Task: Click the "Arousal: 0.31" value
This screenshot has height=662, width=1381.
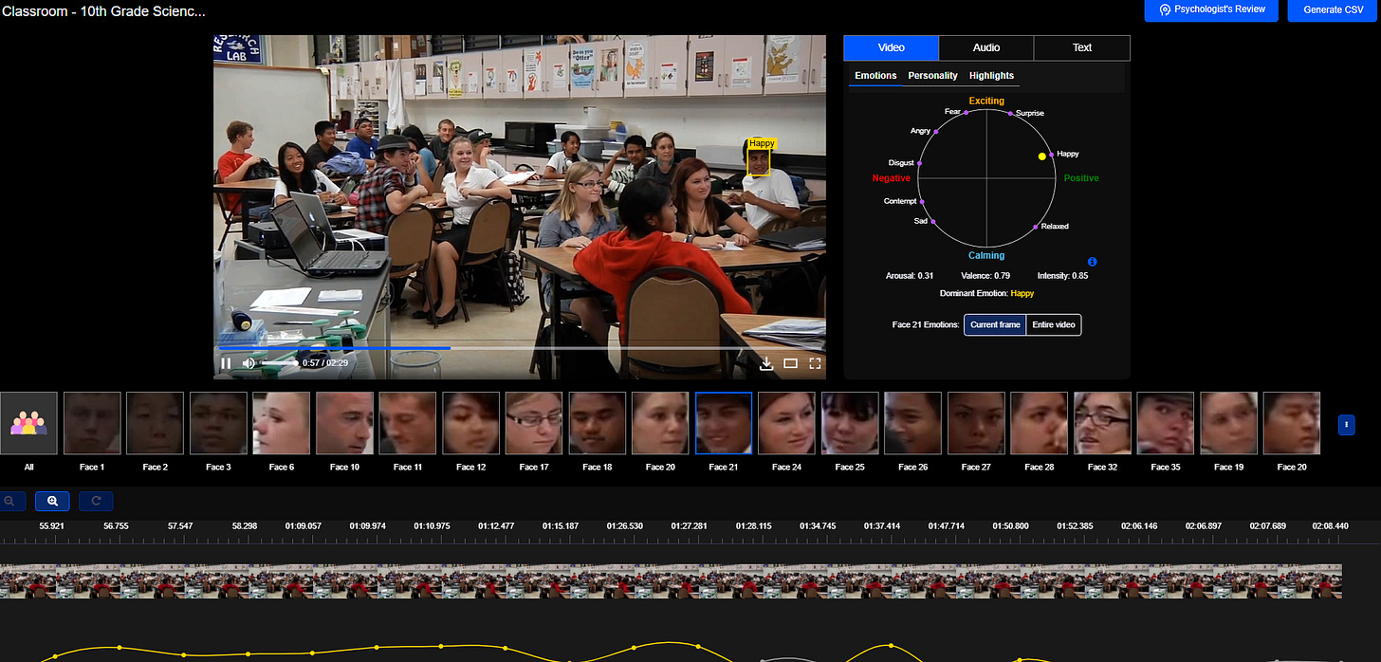Action: 909,276
